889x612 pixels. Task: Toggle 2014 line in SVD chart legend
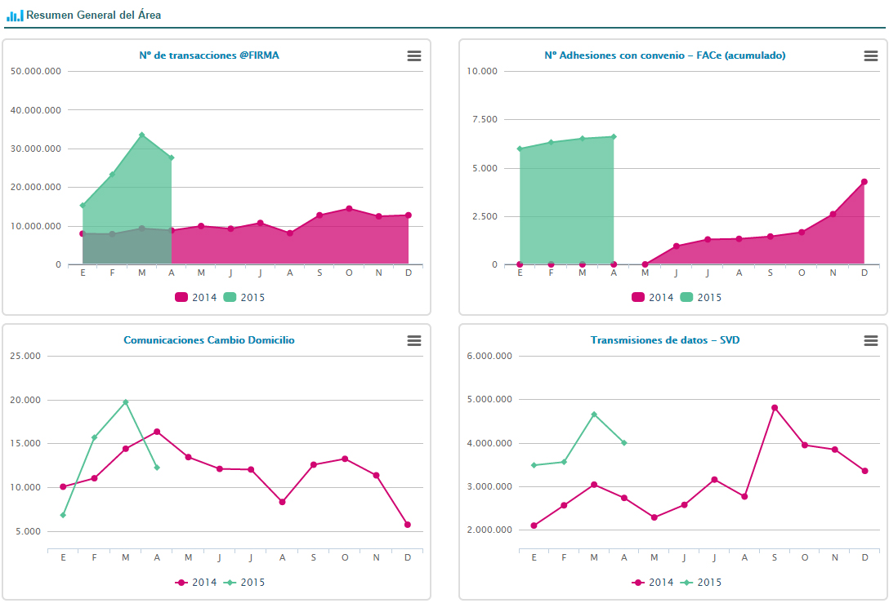[653, 583]
